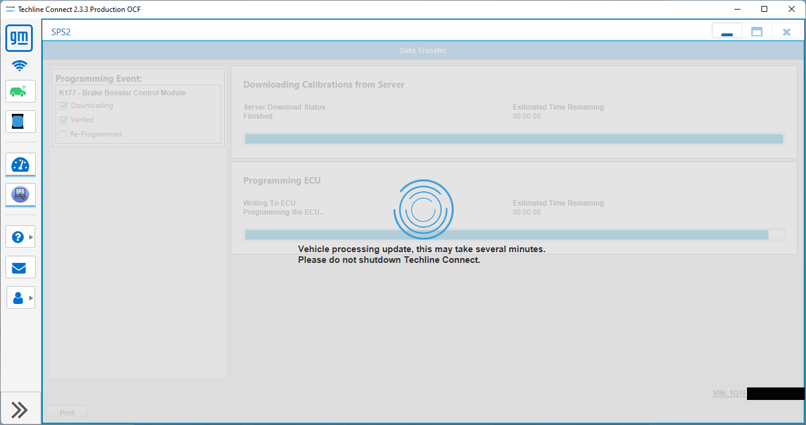Open the dashboard gauge icon
Screen dimensions: 806x425
pyautogui.click(x=20, y=165)
